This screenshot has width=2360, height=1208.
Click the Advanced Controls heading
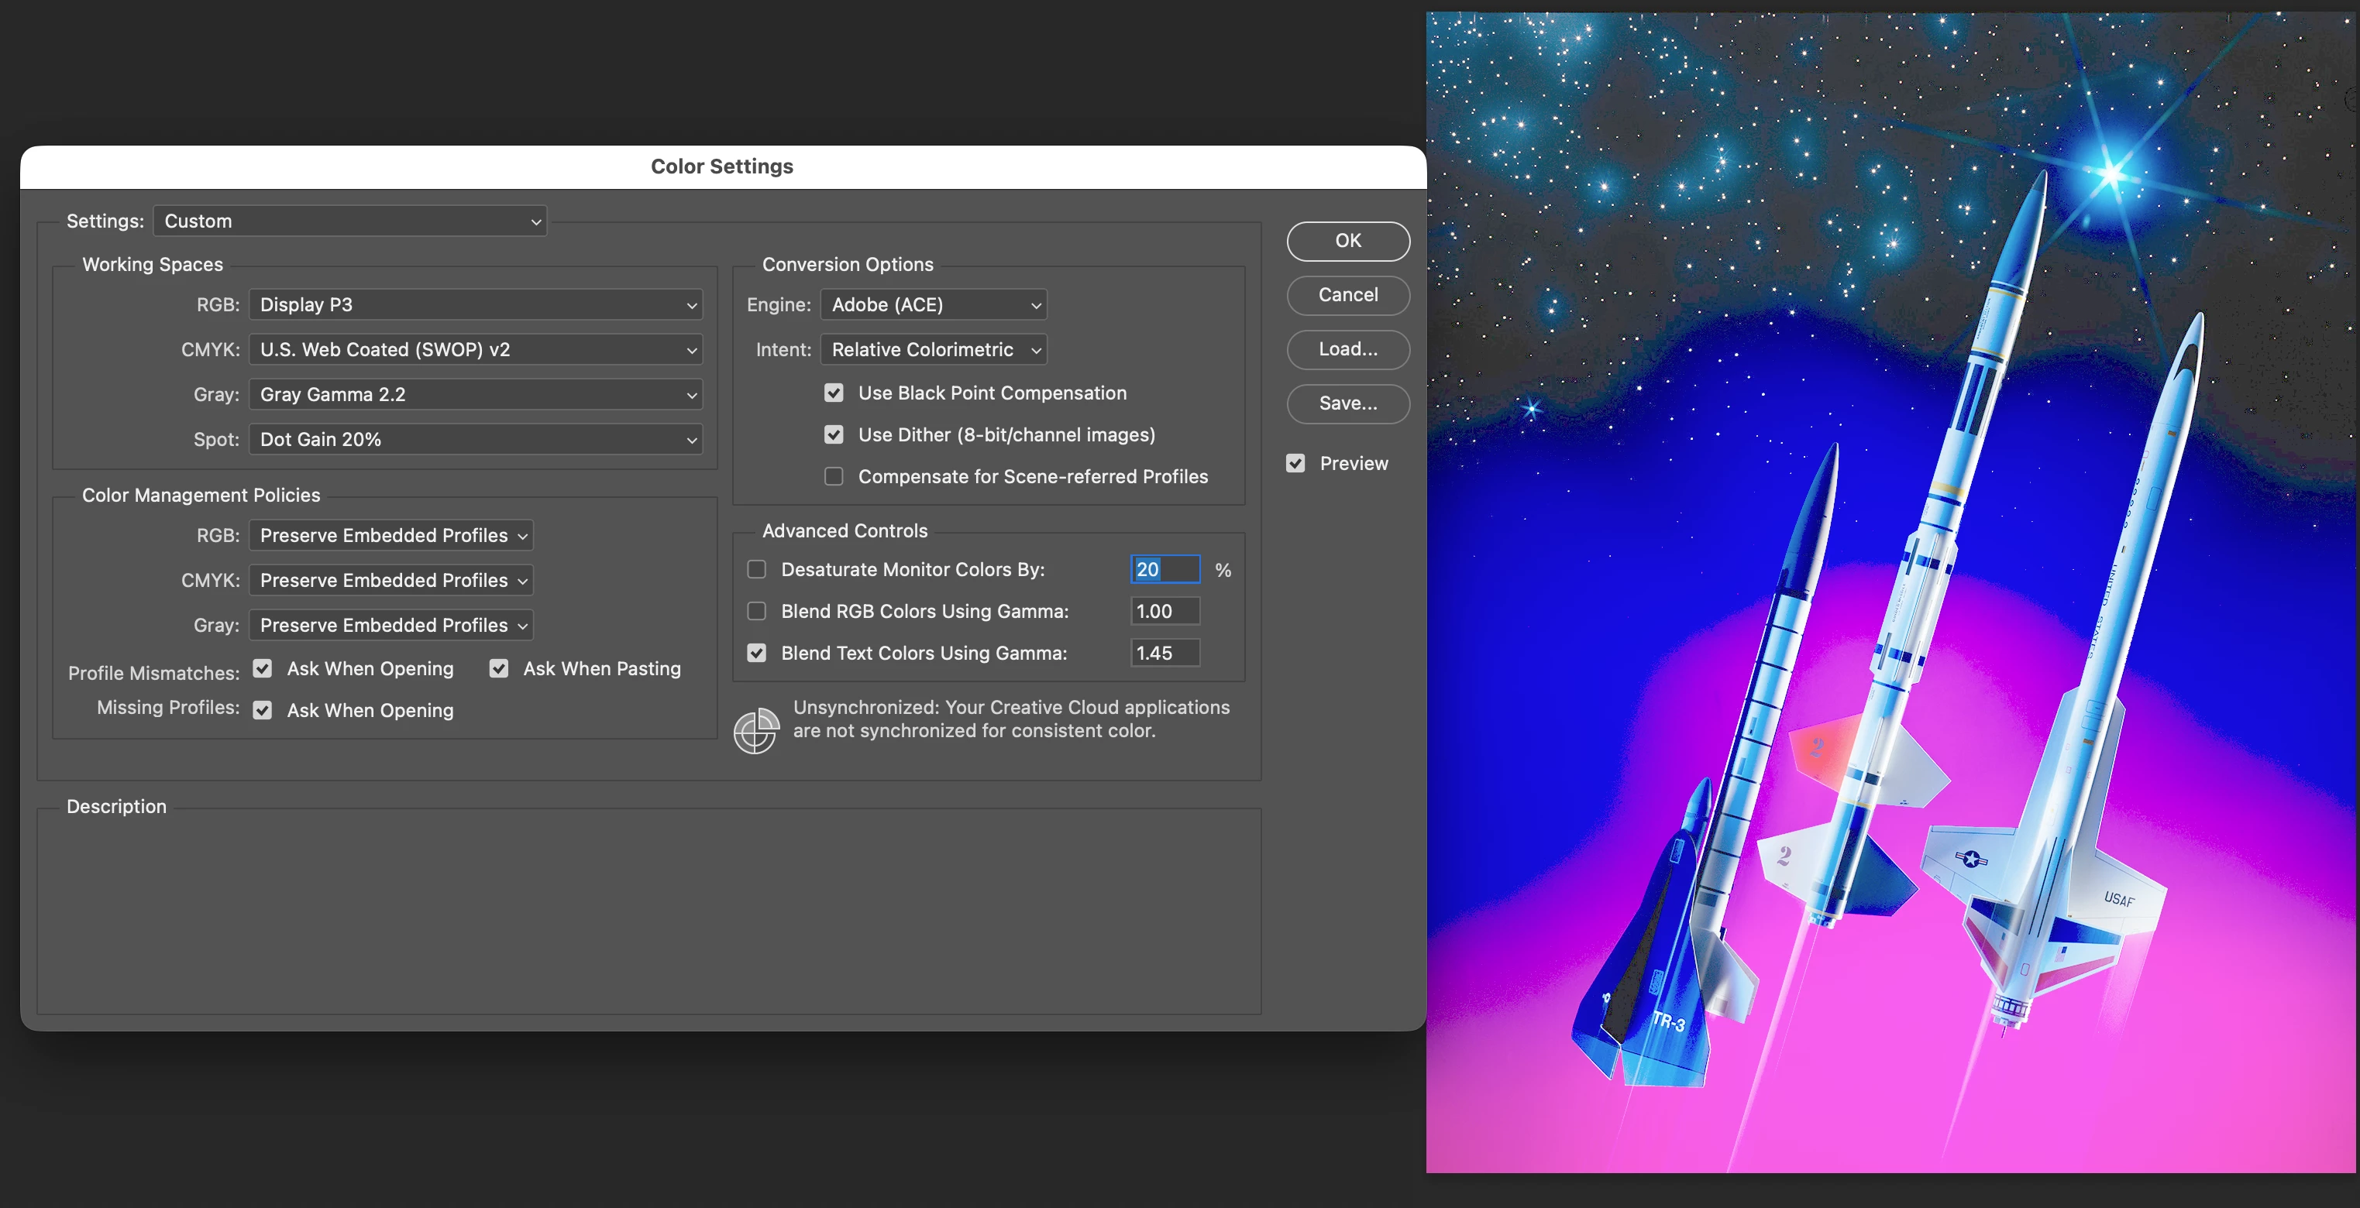tap(845, 531)
